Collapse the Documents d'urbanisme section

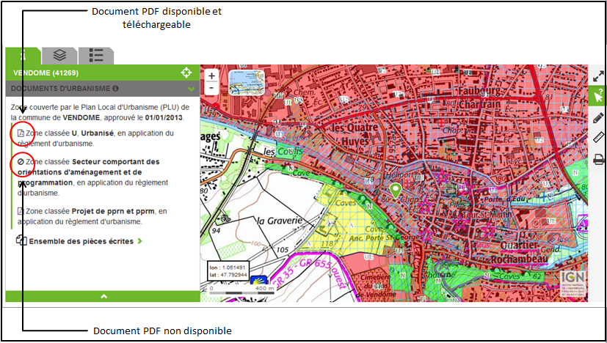[x=192, y=89]
